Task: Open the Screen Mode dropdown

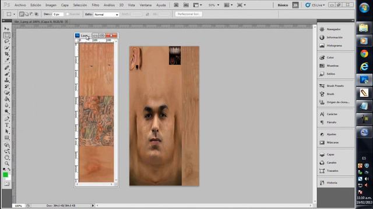Action: pos(241,5)
